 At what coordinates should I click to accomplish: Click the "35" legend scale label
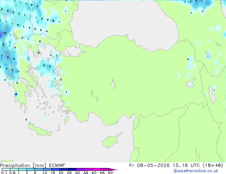(86, 173)
